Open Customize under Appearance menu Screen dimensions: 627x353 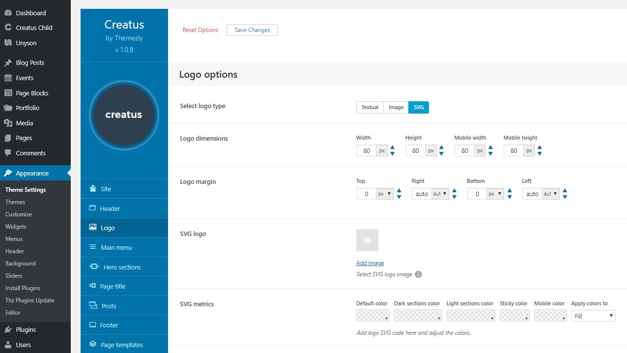click(19, 214)
